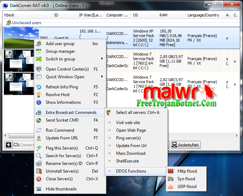This screenshot has height=196, width=243.
Task: Choose Send Socket CMD entry
Action: click(x=70, y=120)
